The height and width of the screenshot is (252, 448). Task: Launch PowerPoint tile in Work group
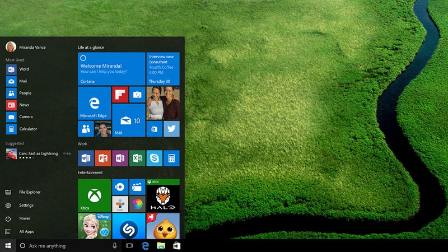click(x=103, y=158)
